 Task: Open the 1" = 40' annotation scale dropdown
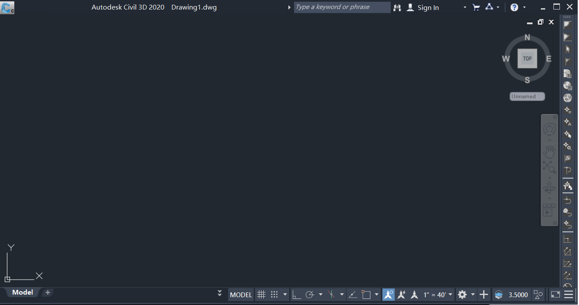[438, 295]
